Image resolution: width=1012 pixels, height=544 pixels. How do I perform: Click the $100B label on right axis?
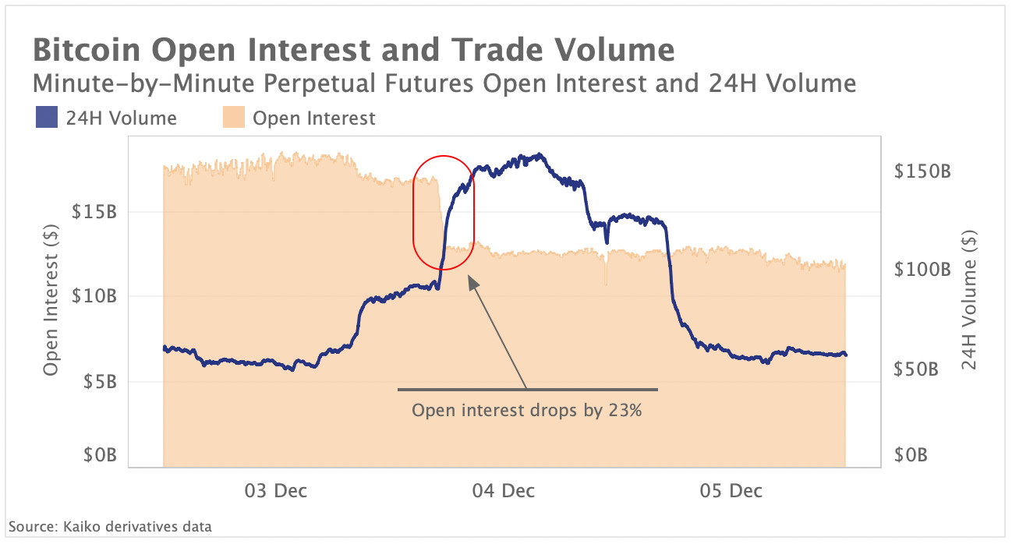click(924, 270)
